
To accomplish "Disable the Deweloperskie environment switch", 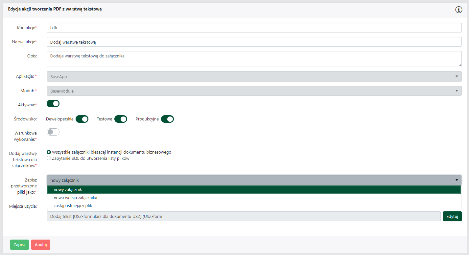I will coord(82,119).
